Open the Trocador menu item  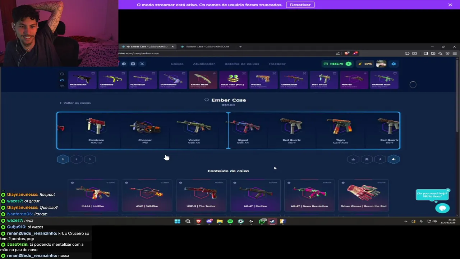point(277,64)
